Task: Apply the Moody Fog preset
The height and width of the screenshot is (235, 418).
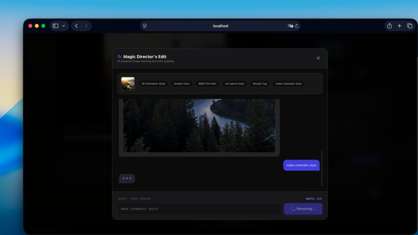Action: [260, 84]
